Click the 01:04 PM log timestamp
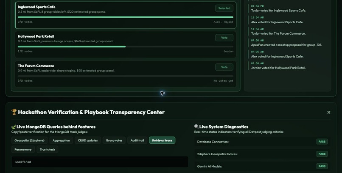Image resolution: width=342 pixels, height=173 pixels. 258,6
